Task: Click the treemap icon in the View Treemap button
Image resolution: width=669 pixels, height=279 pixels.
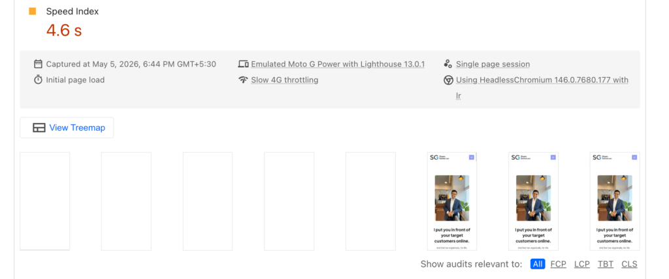Action: [39, 128]
